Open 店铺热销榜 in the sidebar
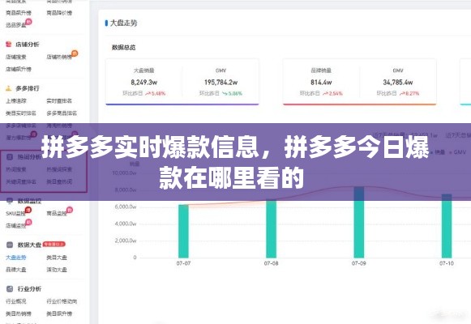 pyautogui.click(x=59, y=57)
